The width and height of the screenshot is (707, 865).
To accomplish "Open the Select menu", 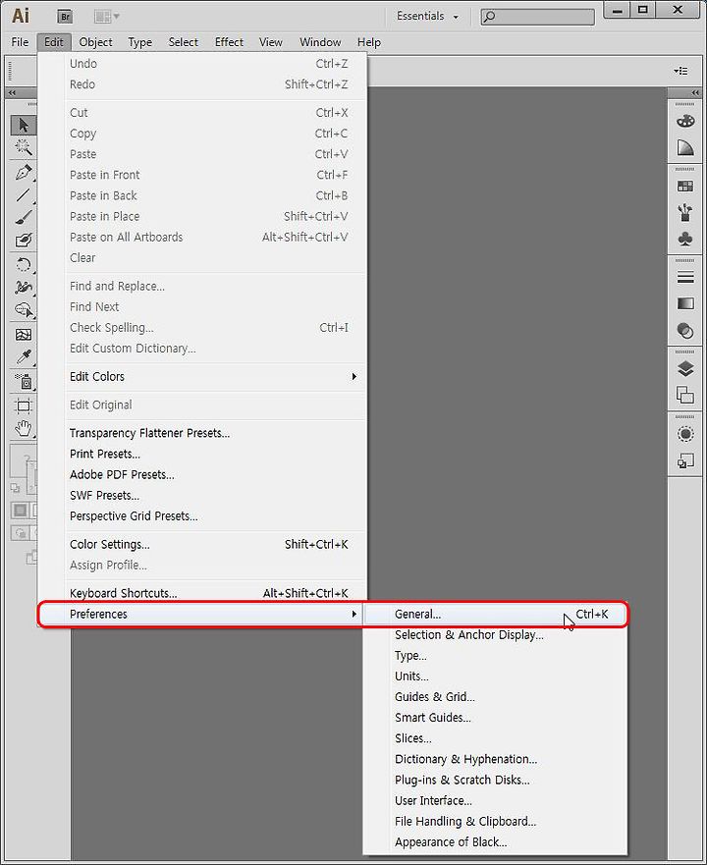I will pyautogui.click(x=184, y=42).
